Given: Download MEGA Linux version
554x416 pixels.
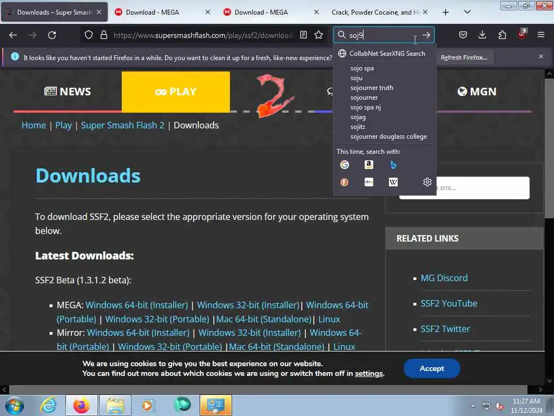Looking at the screenshot, I should 329,319.
